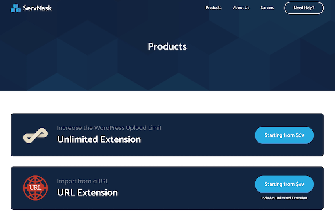Go to the Careers page link
The image size is (335, 216).
pyautogui.click(x=267, y=8)
